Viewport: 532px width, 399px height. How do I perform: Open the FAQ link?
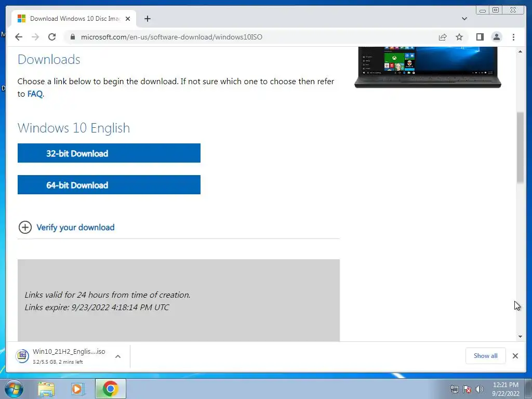coord(35,94)
